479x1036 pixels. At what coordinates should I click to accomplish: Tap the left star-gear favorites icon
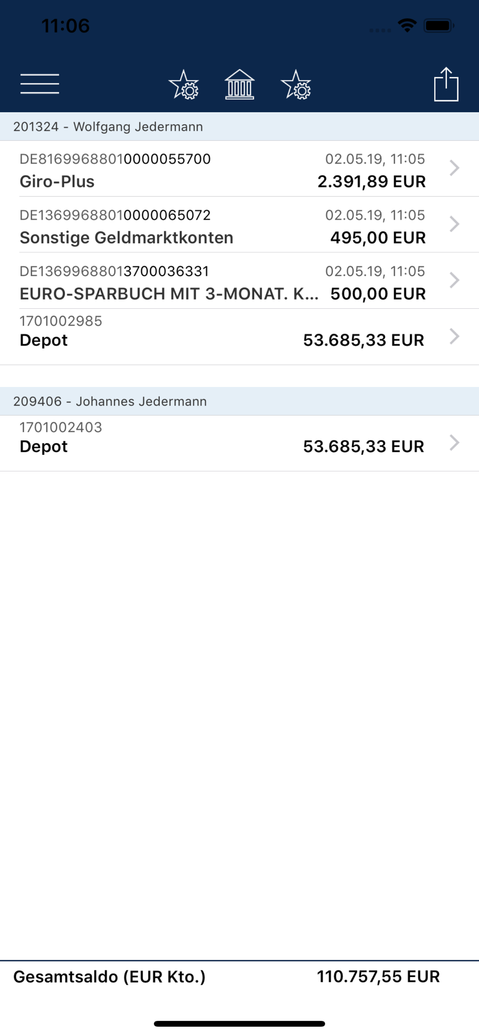pyautogui.click(x=184, y=85)
